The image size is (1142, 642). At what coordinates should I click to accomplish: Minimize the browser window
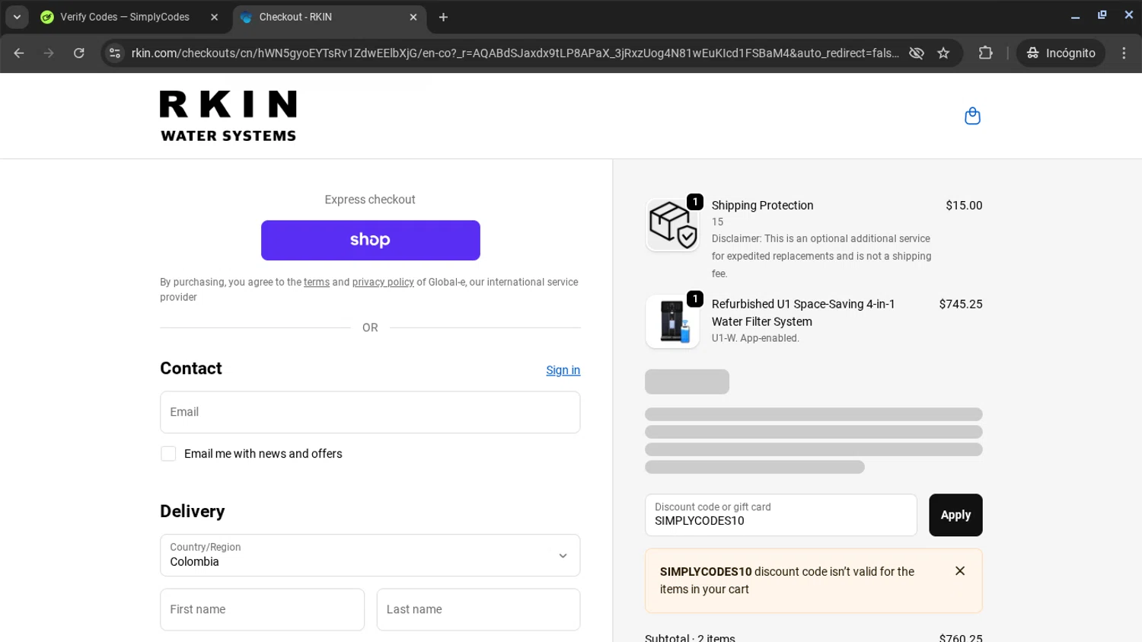(1075, 16)
